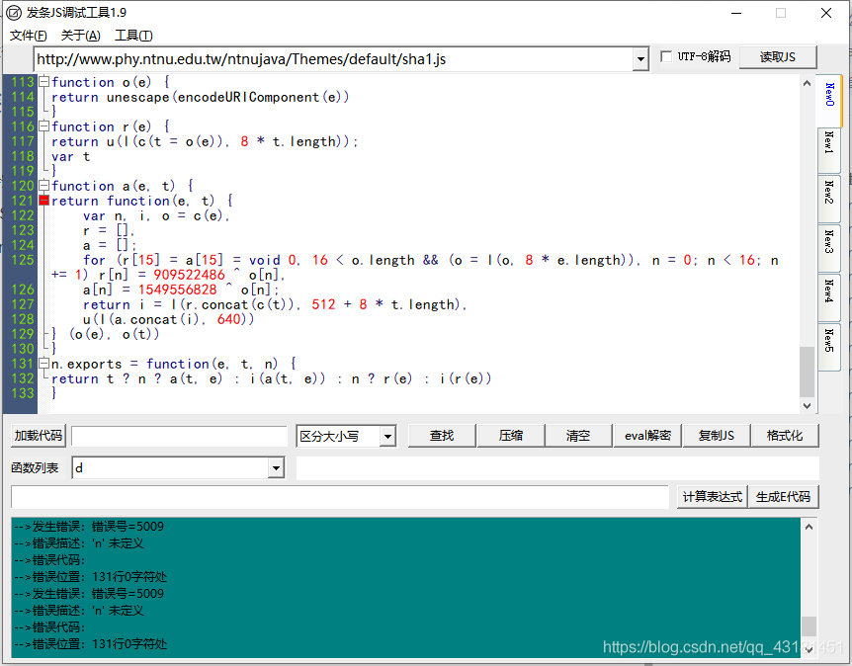Click the code editor scroll-up arrow

(x=807, y=84)
